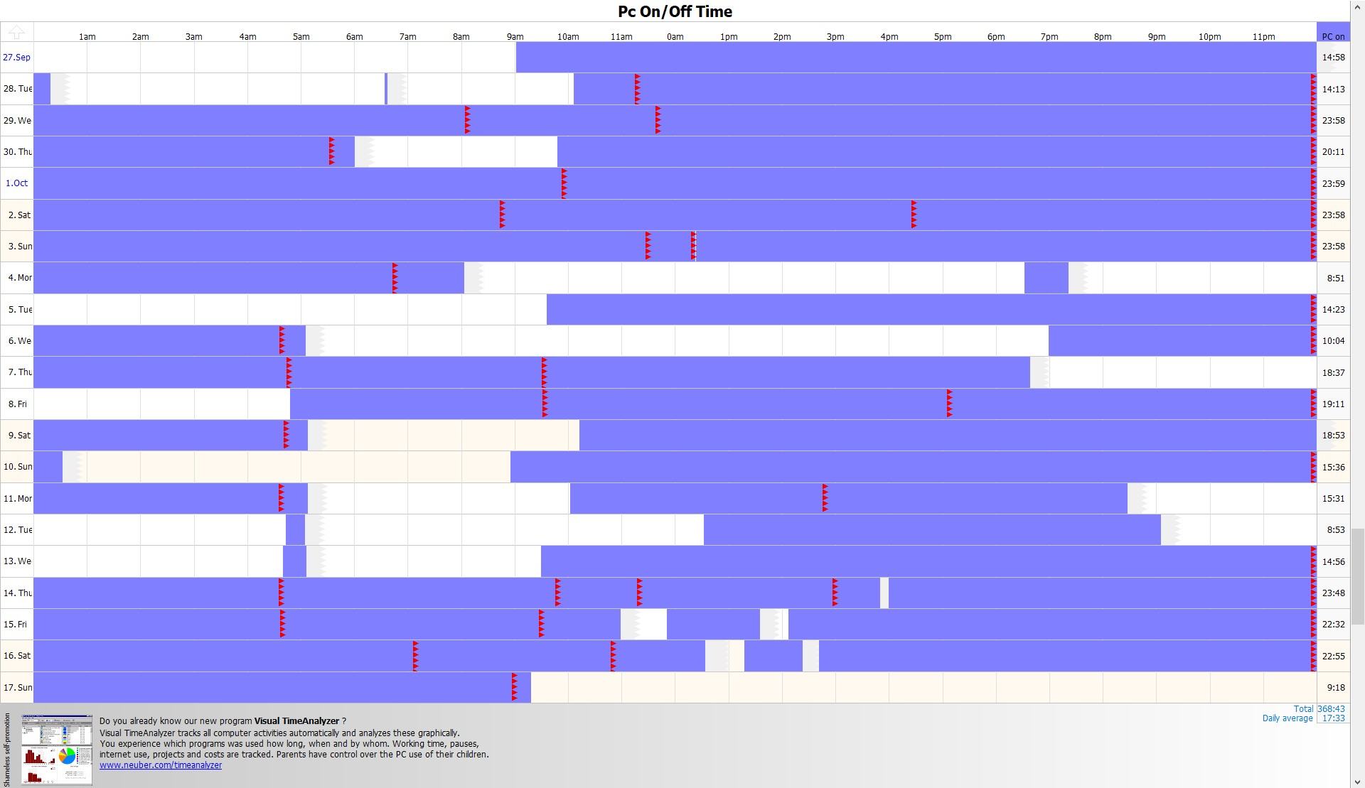Click the 14:58 PC-on value for 27.Sep
This screenshot has height=788, width=1365.
pyautogui.click(x=1333, y=58)
